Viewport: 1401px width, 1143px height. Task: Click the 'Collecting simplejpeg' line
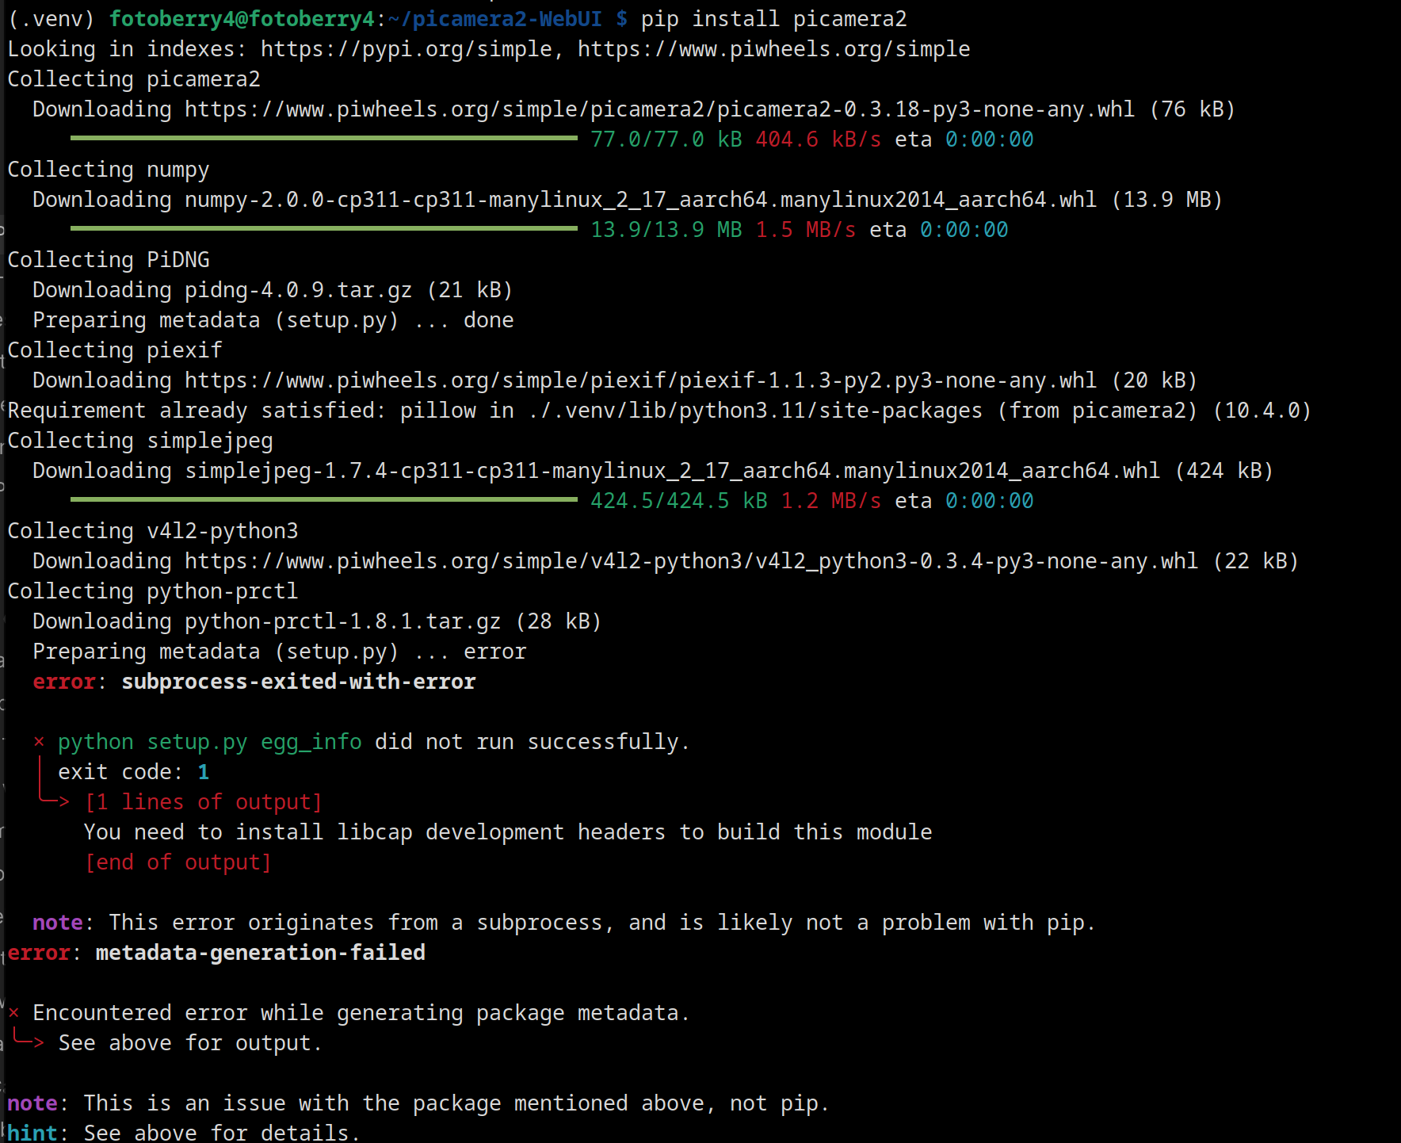pyautogui.click(x=140, y=441)
